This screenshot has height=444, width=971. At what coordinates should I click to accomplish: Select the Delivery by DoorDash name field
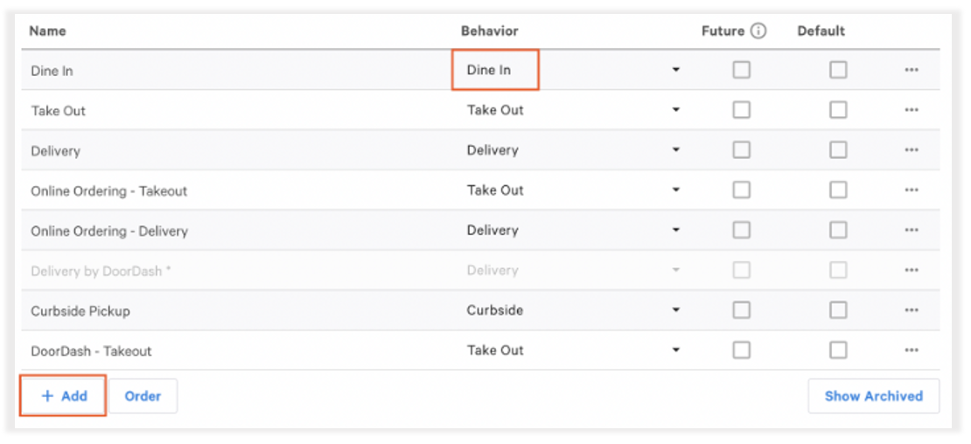(101, 271)
